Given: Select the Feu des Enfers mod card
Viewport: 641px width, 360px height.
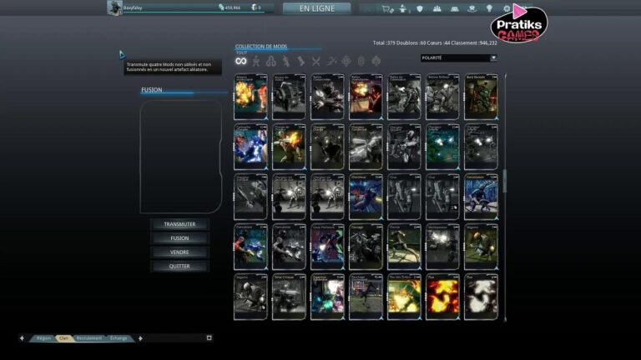Looking at the screenshot, I should (x=404, y=297).
